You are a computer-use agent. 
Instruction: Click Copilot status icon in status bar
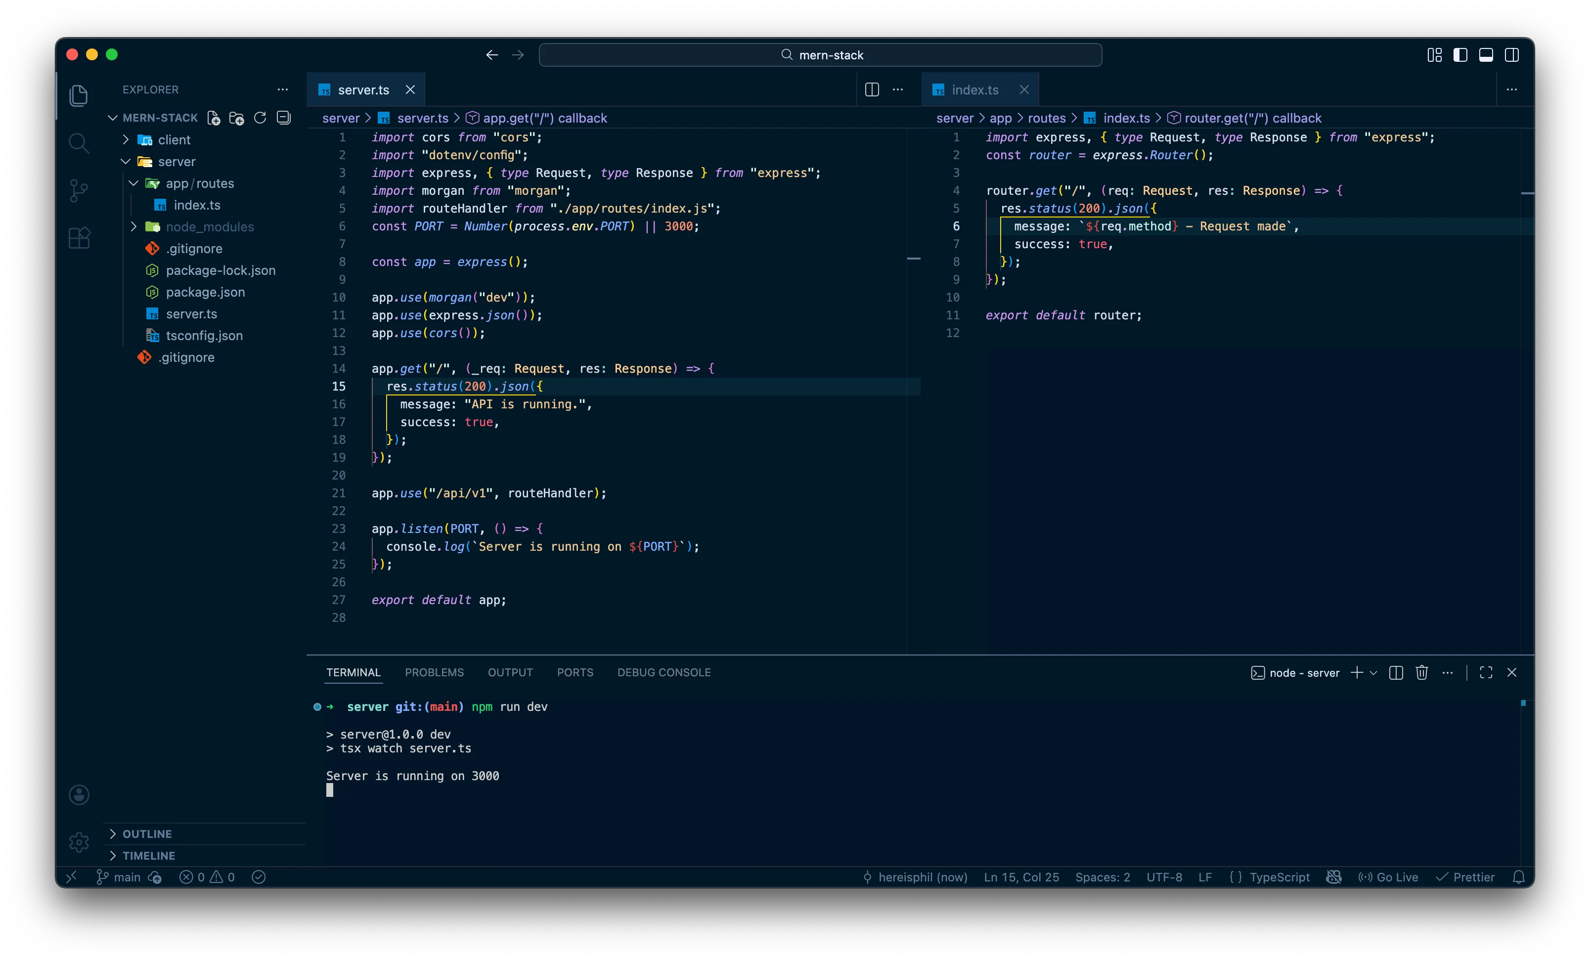point(1334,877)
